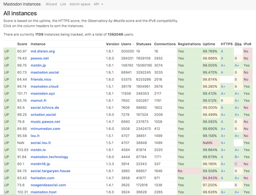Image resolution: width=256 pixels, height=195 pixels.
Task: Open the Wizard page
Action: pos(51,4)
